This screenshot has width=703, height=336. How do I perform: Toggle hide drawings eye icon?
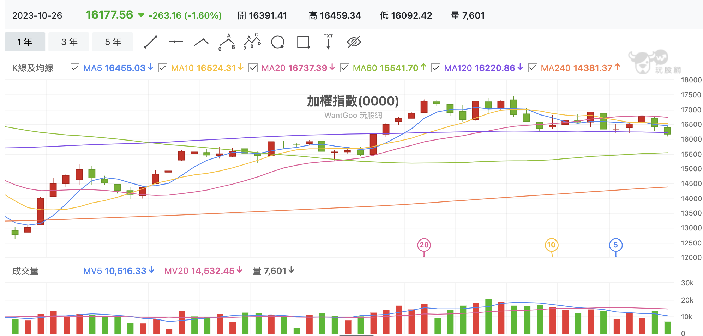click(x=354, y=42)
